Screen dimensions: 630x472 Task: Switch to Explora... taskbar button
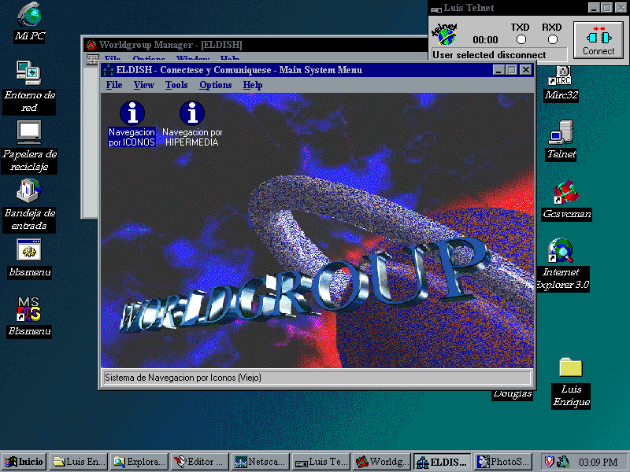139,462
